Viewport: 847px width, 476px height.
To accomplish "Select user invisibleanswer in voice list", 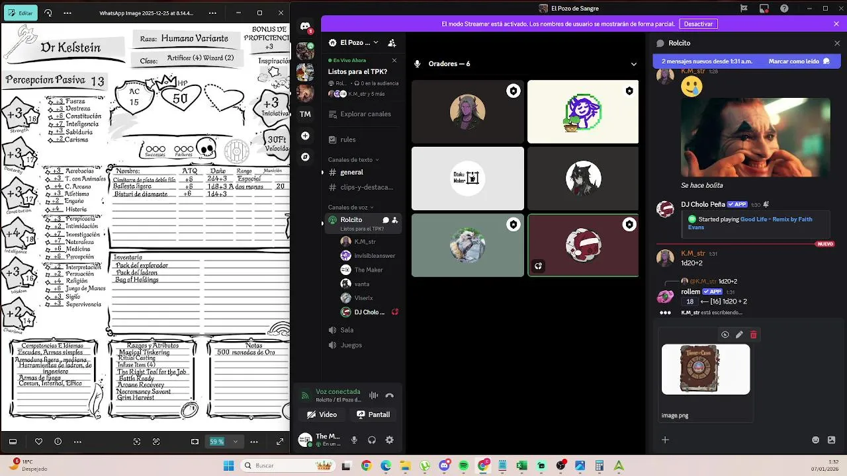I will [x=369, y=255].
